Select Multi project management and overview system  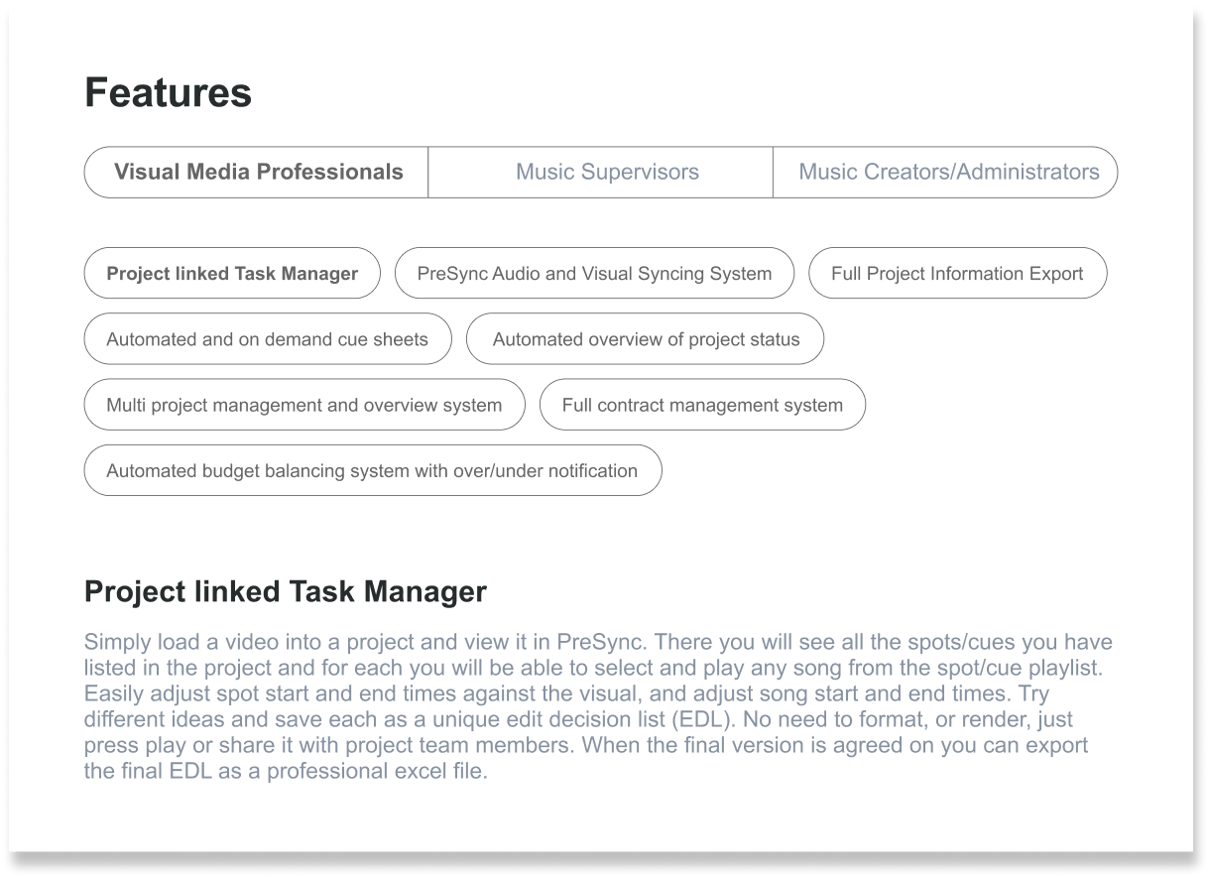click(x=303, y=405)
